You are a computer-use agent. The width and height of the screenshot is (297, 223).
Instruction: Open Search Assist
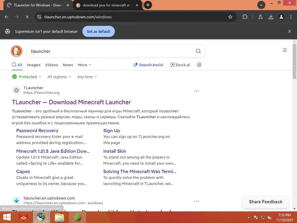[148, 65]
